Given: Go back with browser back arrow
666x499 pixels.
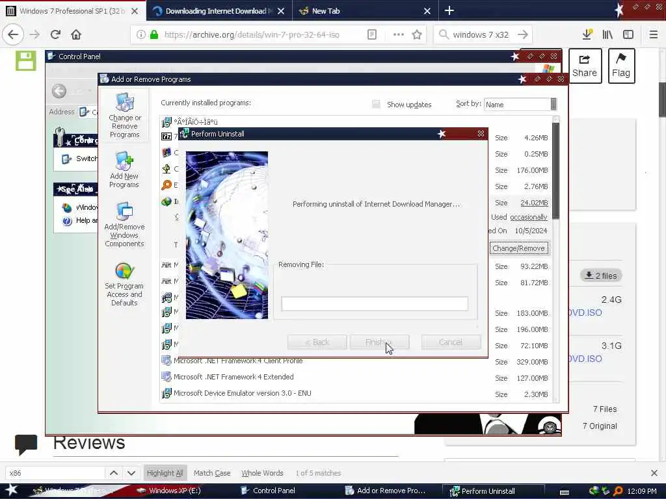Looking at the screenshot, I should click(x=13, y=35).
